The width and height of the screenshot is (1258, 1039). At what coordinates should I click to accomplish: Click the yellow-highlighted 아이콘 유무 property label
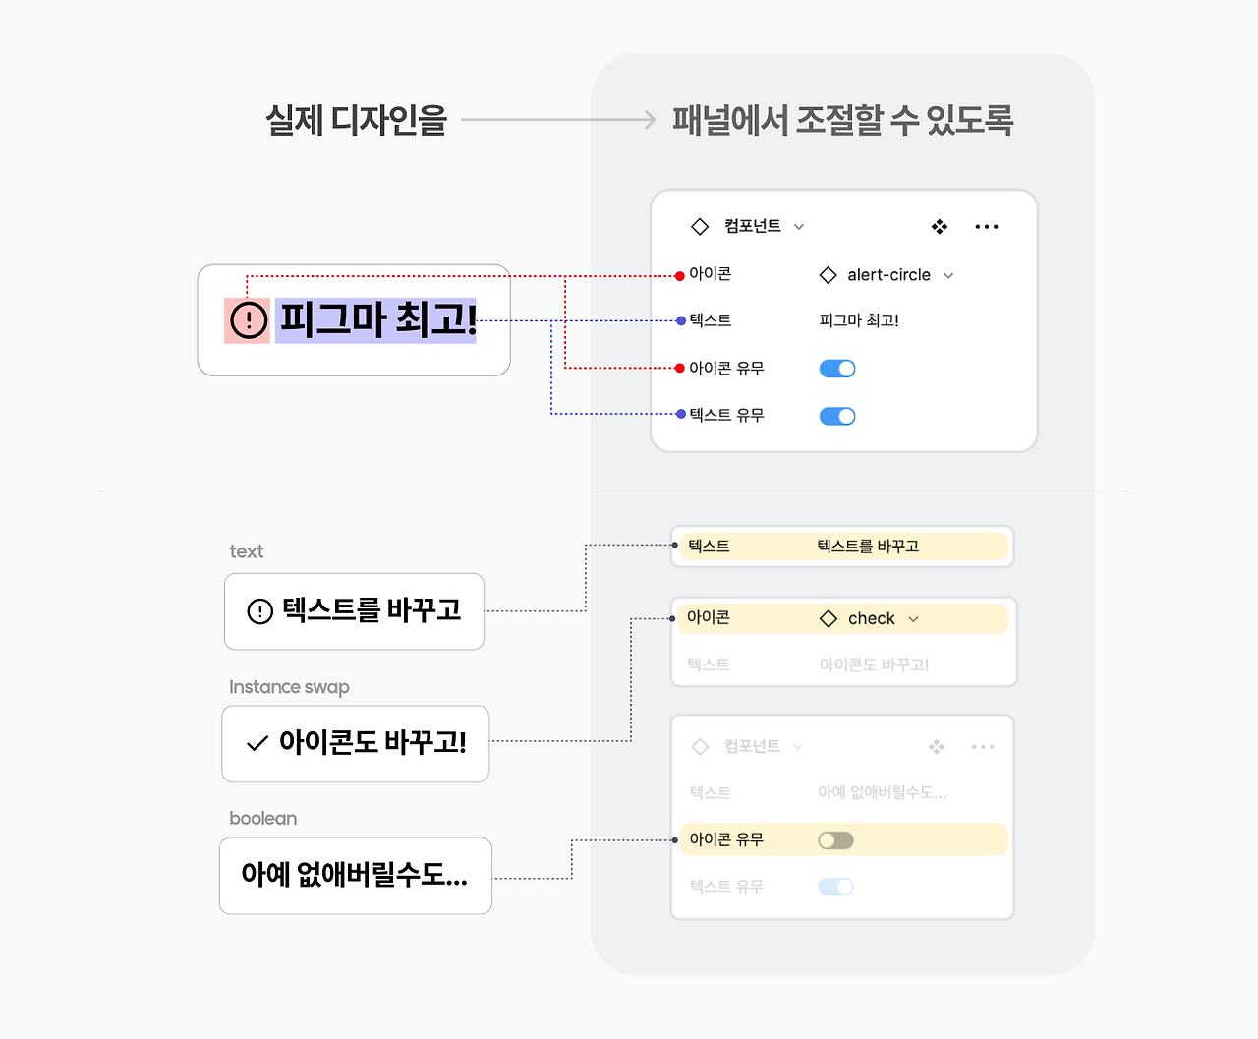pyautogui.click(x=726, y=839)
